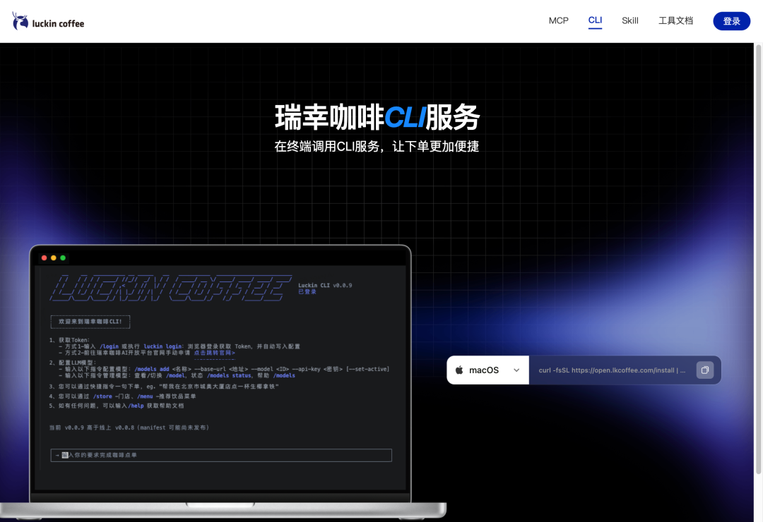Viewport: 763px width, 522px height.
Task: Click the Luckin CLI v0.0.9 version text
Action: [x=325, y=285]
